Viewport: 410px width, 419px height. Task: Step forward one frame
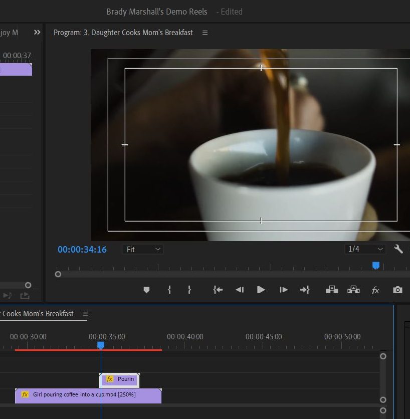[283, 290]
